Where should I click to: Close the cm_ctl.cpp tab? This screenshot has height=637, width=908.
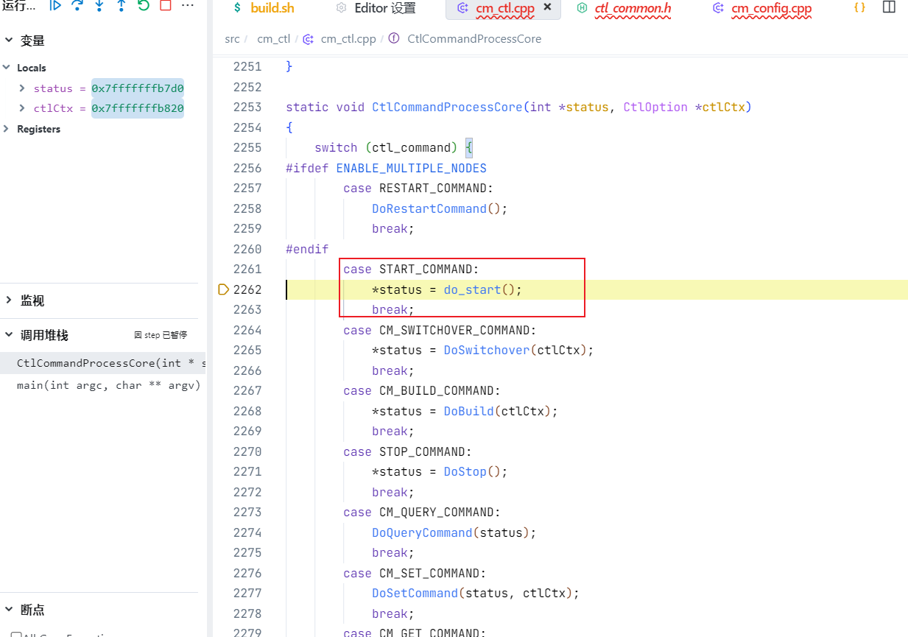point(548,7)
